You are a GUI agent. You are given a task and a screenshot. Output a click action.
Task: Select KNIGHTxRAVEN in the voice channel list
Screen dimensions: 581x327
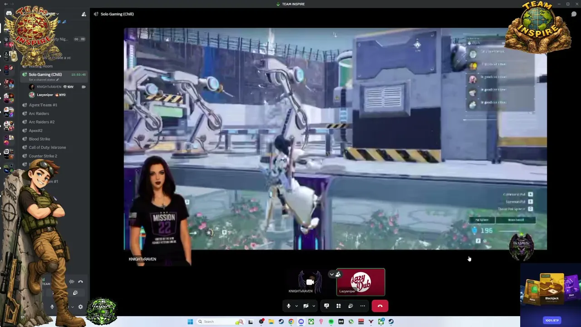49,87
